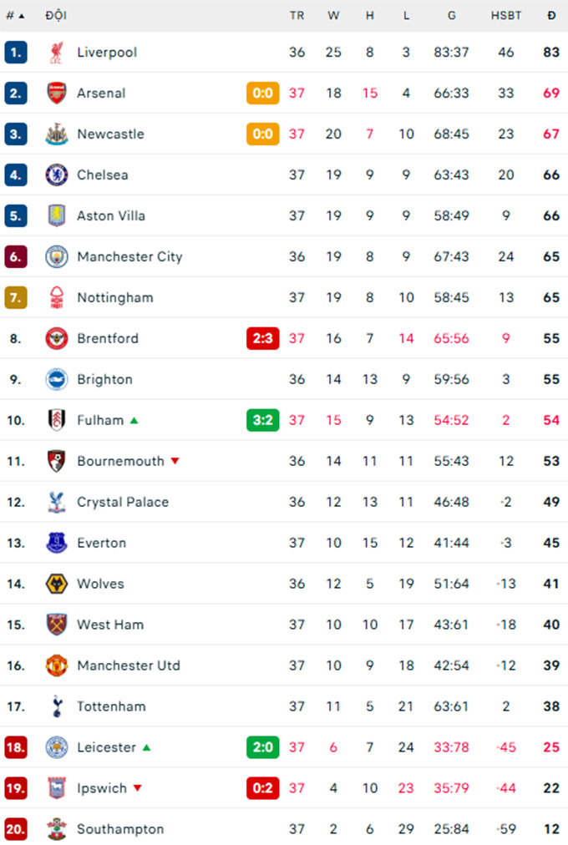
Task: Click the ĐỘI team column header
Action: [x=57, y=15]
